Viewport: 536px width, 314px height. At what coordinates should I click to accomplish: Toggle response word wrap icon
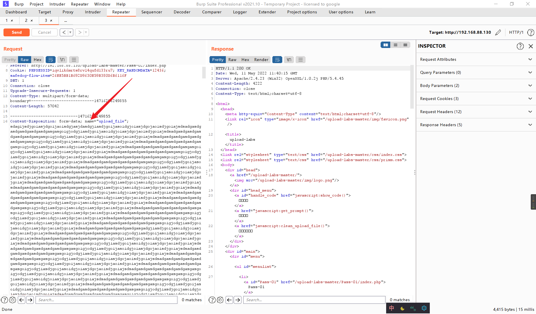277,60
